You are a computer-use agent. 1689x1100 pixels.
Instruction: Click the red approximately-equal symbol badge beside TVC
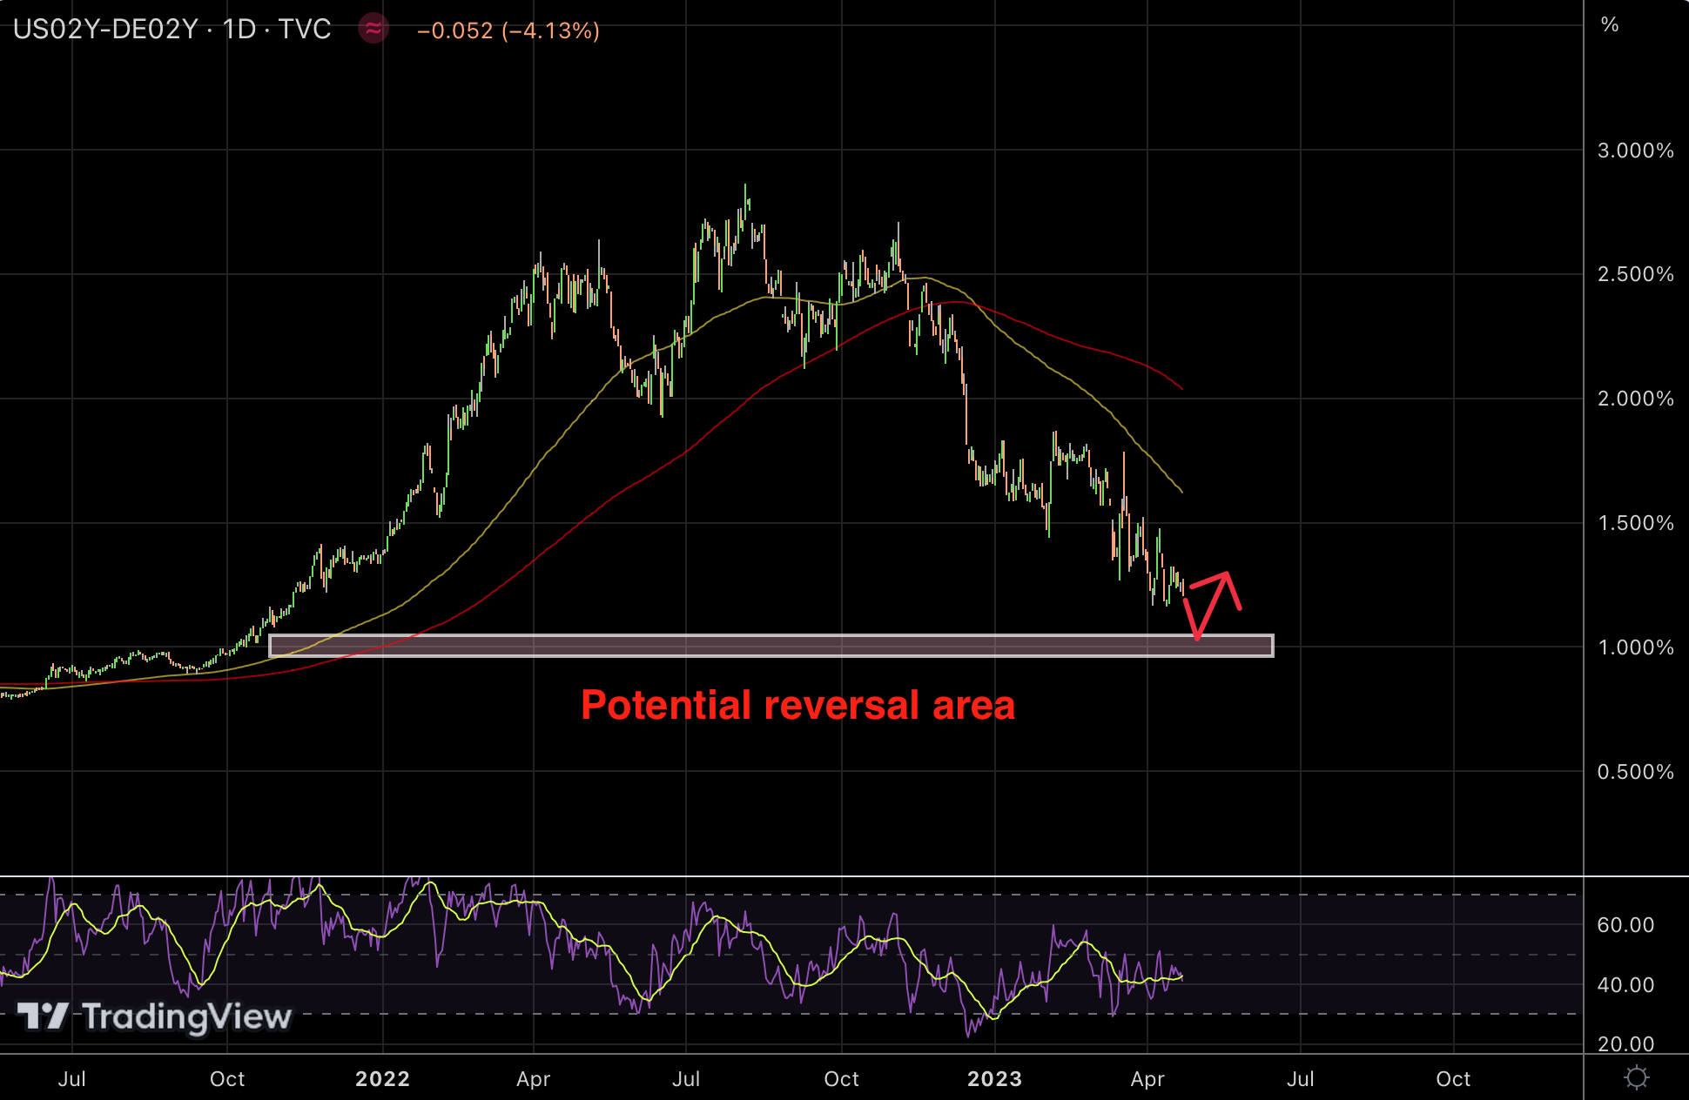(x=373, y=29)
